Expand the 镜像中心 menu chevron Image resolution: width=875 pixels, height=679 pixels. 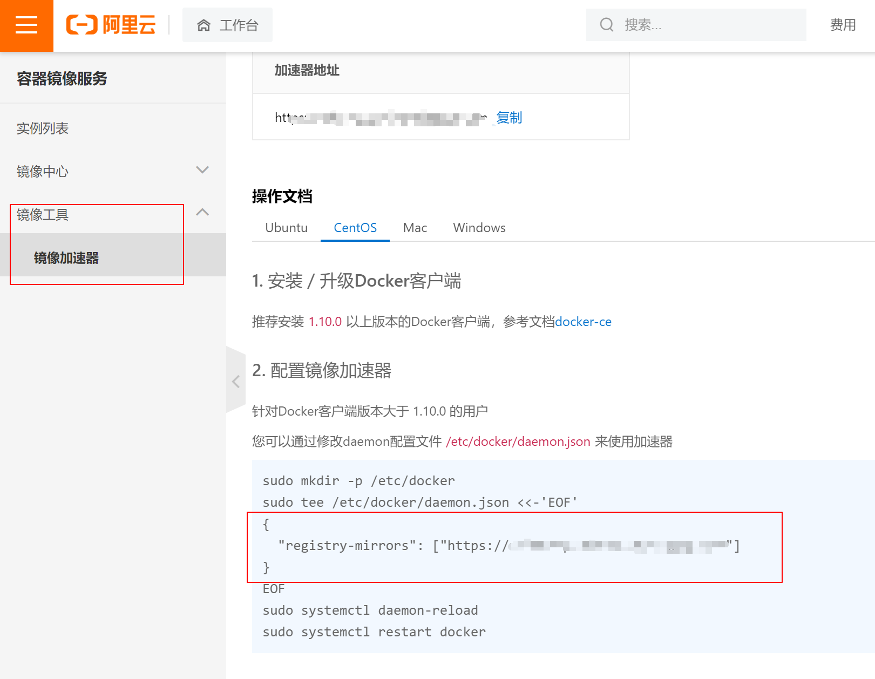pos(202,170)
